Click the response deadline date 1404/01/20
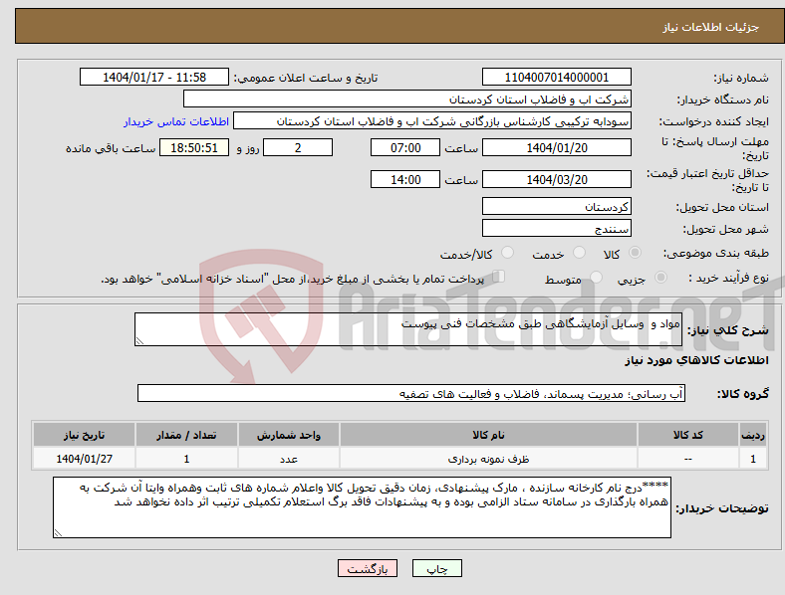 (x=556, y=147)
